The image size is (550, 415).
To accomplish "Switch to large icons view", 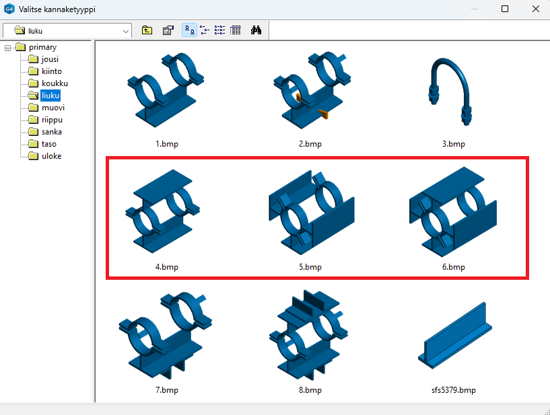I will tap(190, 30).
